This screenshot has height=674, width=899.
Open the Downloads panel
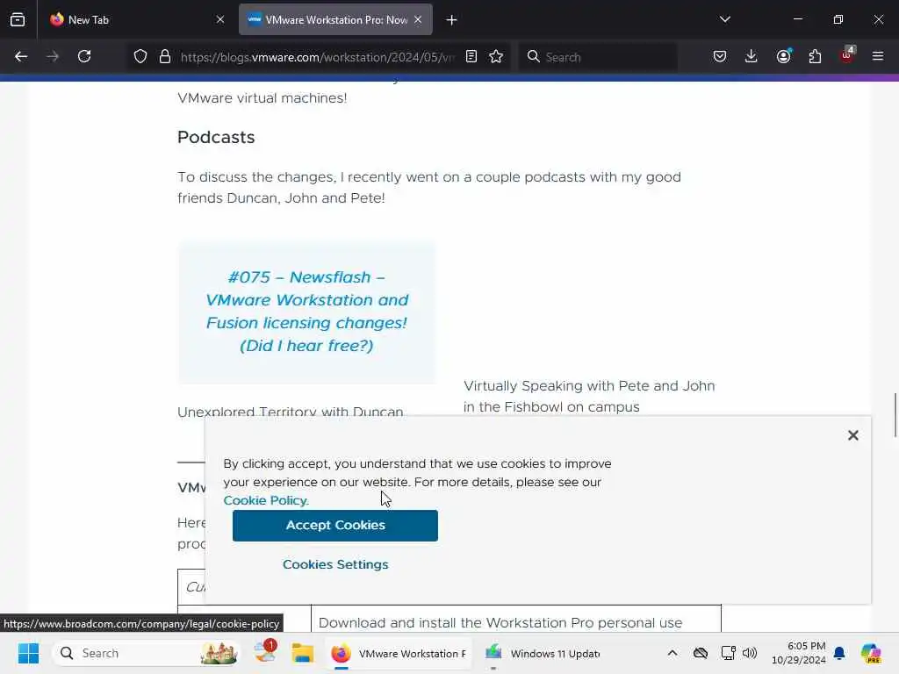[752, 56]
